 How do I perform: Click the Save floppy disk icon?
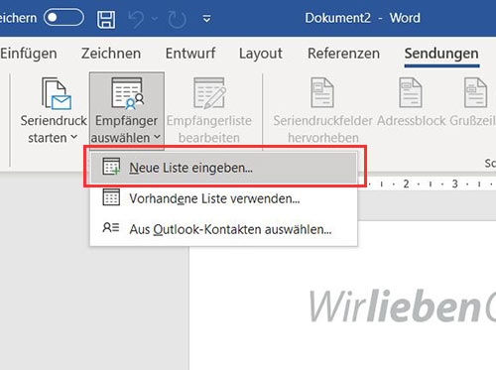point(106,19)
